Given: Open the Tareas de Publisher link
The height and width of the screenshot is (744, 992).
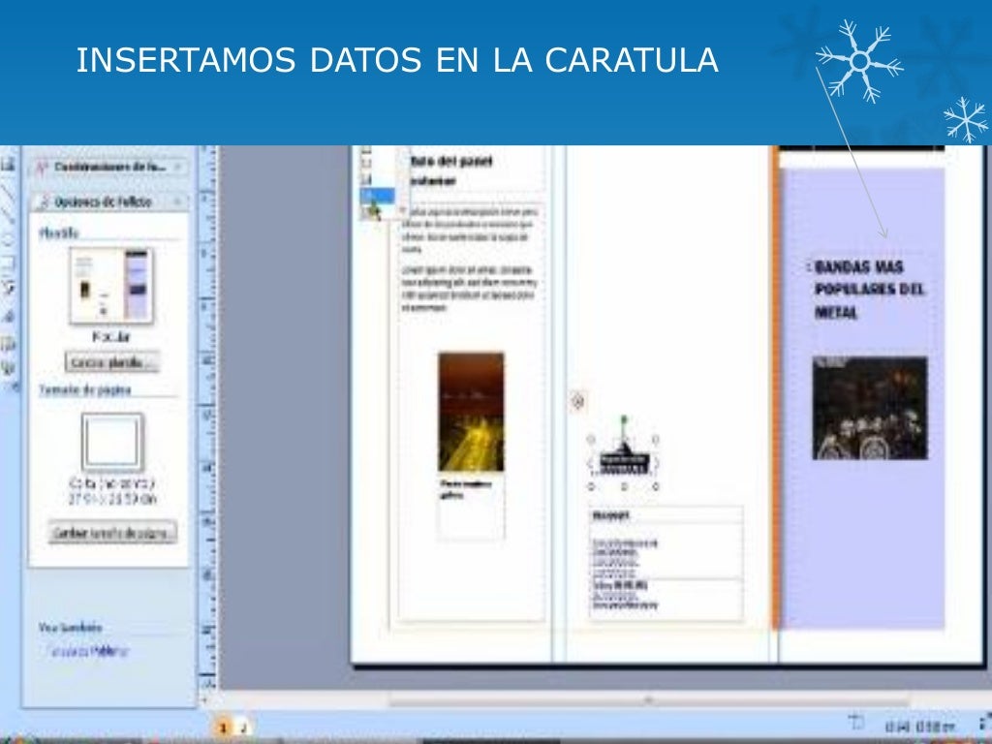Looking at the screenshot, I should 88,650.
